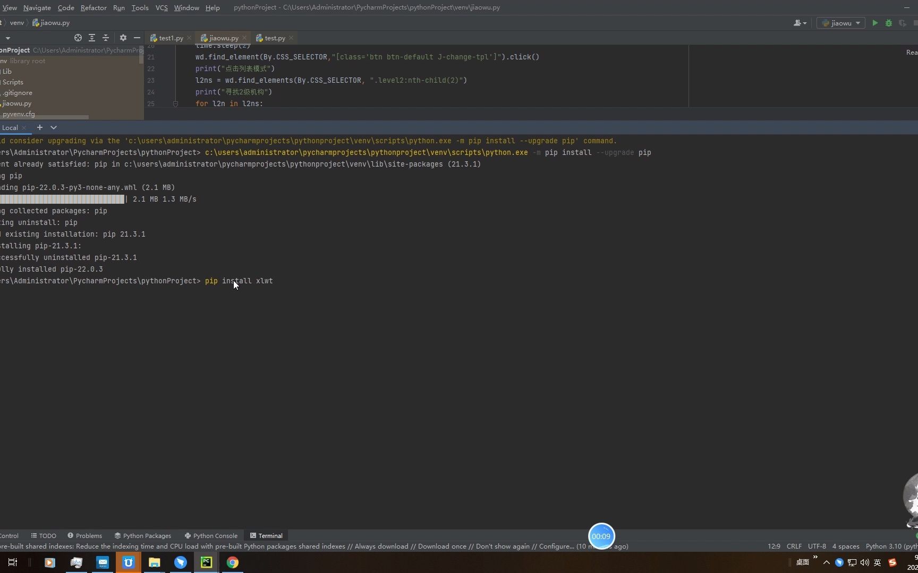Open the jiaowu run configuration dropdown
Image resolution: width=918 pixels, height=573 pixels.
pyautogui.click(x=841, y=23)
